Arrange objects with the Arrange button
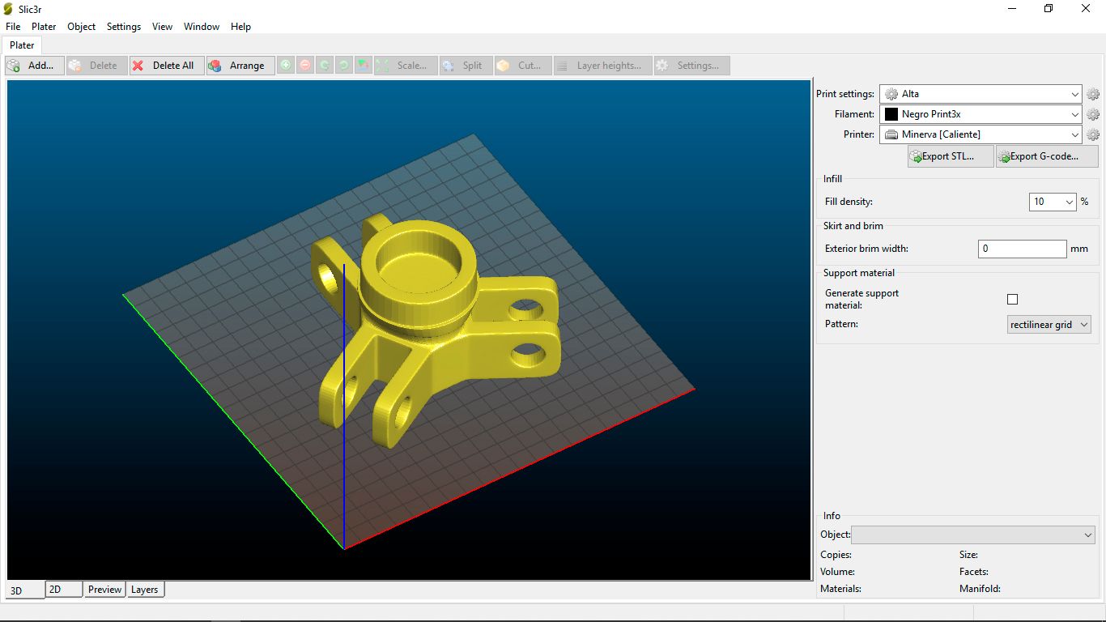1106x622 pixels. coord(240,66)
